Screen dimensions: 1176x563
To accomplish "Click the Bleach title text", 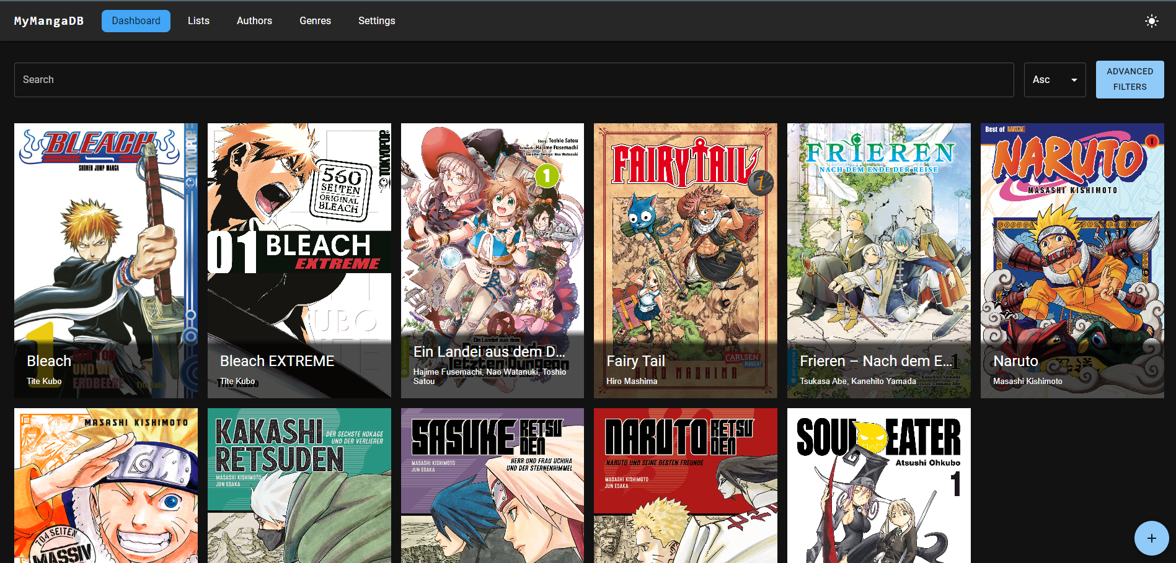I will coord(49,361).
